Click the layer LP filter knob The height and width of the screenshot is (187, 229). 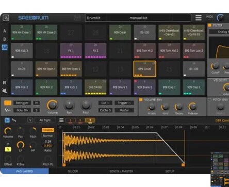[x=21, y=145]
